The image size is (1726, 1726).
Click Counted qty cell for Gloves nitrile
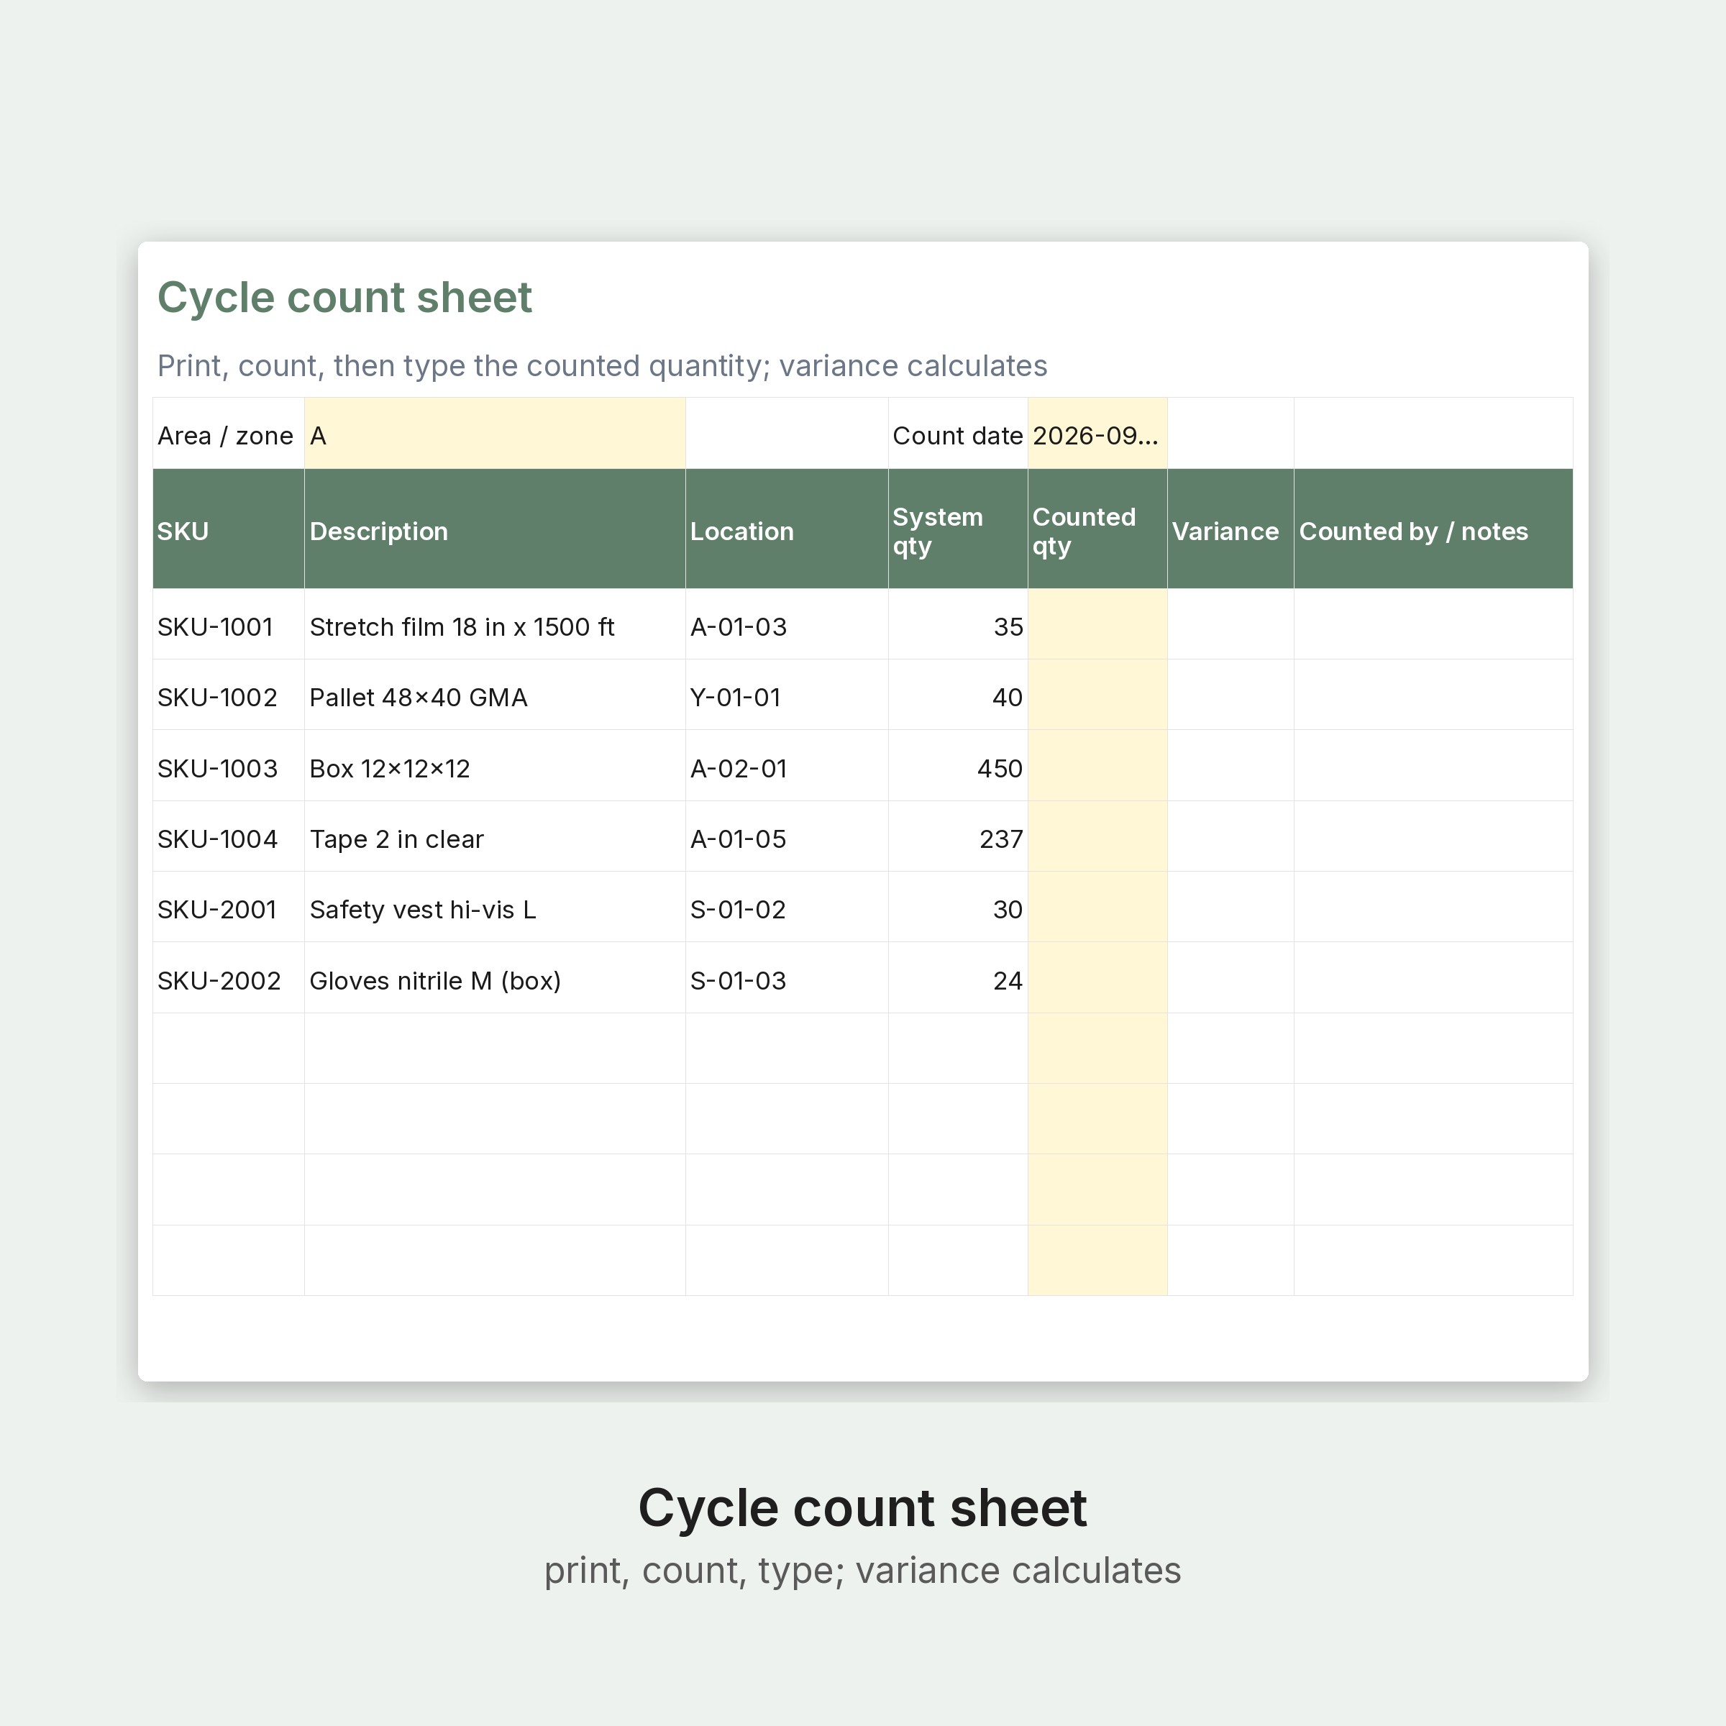pos(1097,977)
